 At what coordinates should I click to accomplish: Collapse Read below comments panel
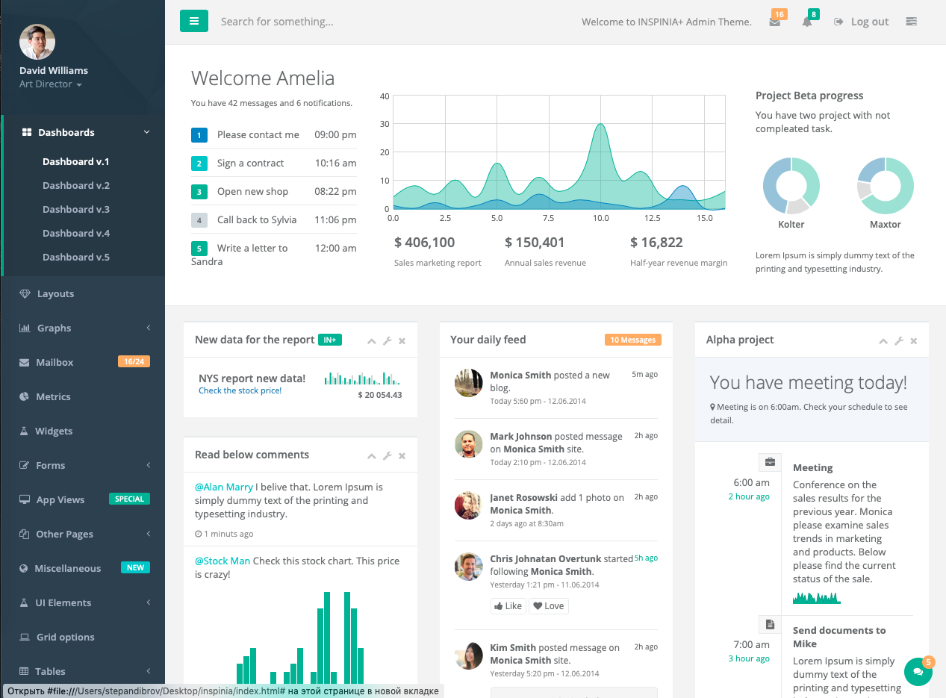(x=372, y=455)
